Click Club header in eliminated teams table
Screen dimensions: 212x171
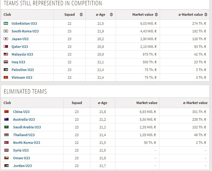pyautogui.click(x=7, y=103)
